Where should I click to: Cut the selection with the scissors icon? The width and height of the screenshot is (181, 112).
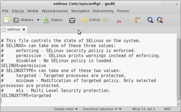pos(119,20)
